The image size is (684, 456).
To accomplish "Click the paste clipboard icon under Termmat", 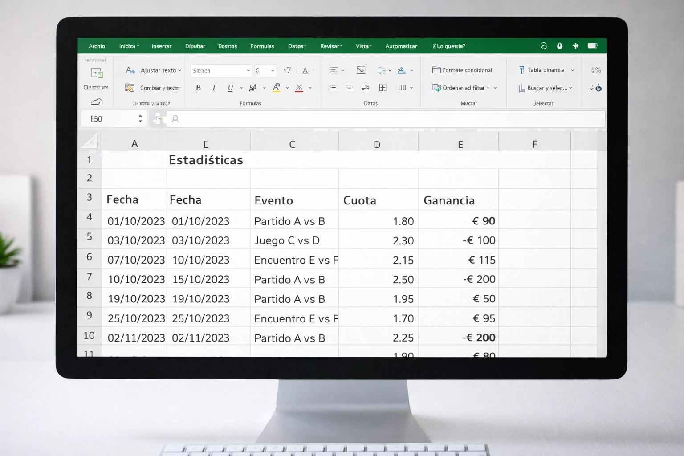I will (97, 73).
